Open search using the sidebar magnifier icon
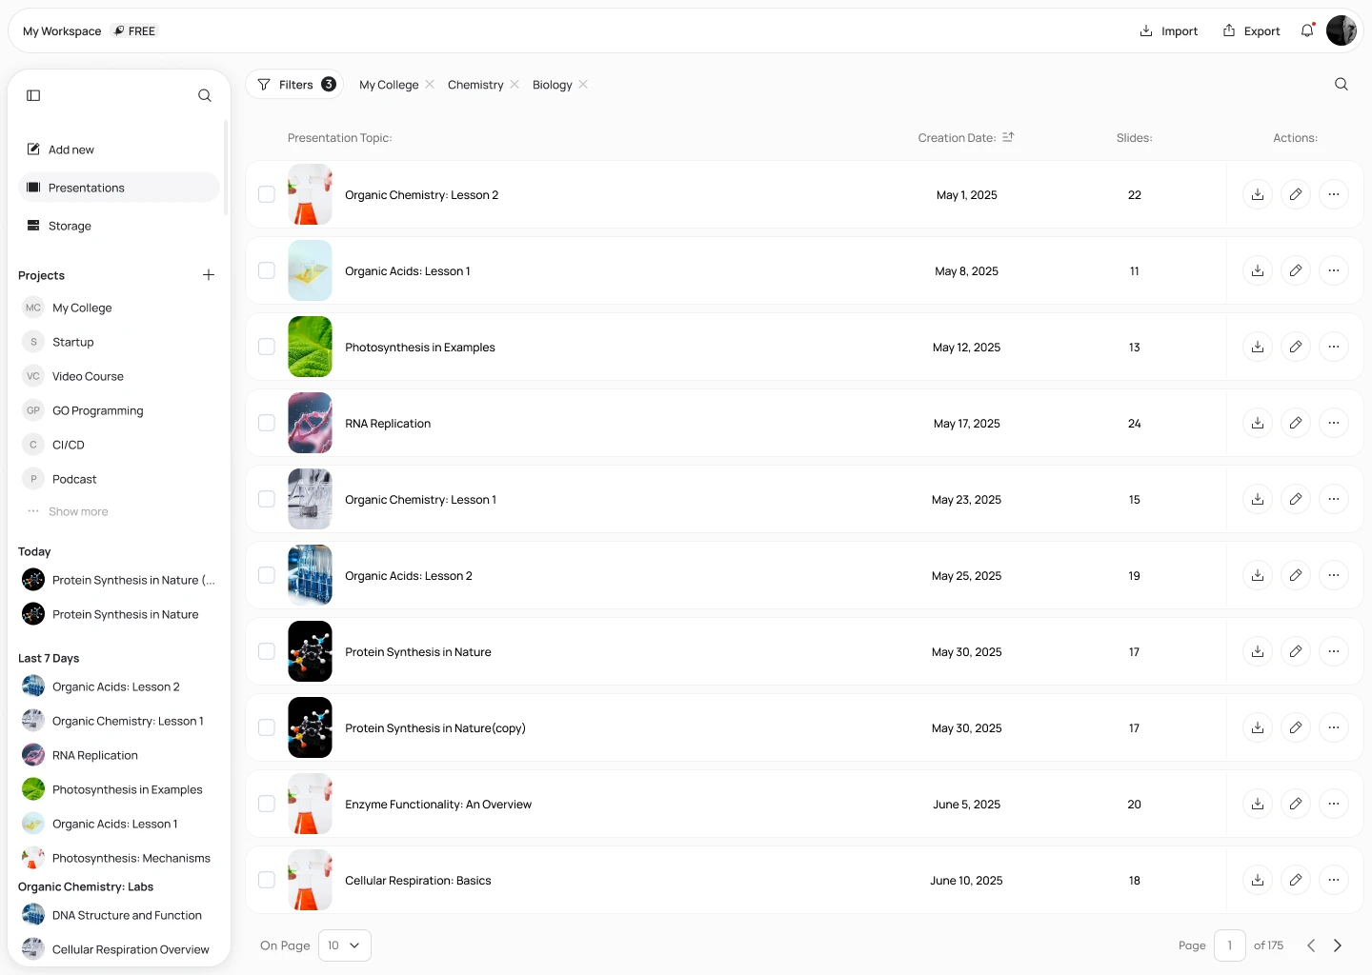 pyautogui.click(x=205, y=95)
